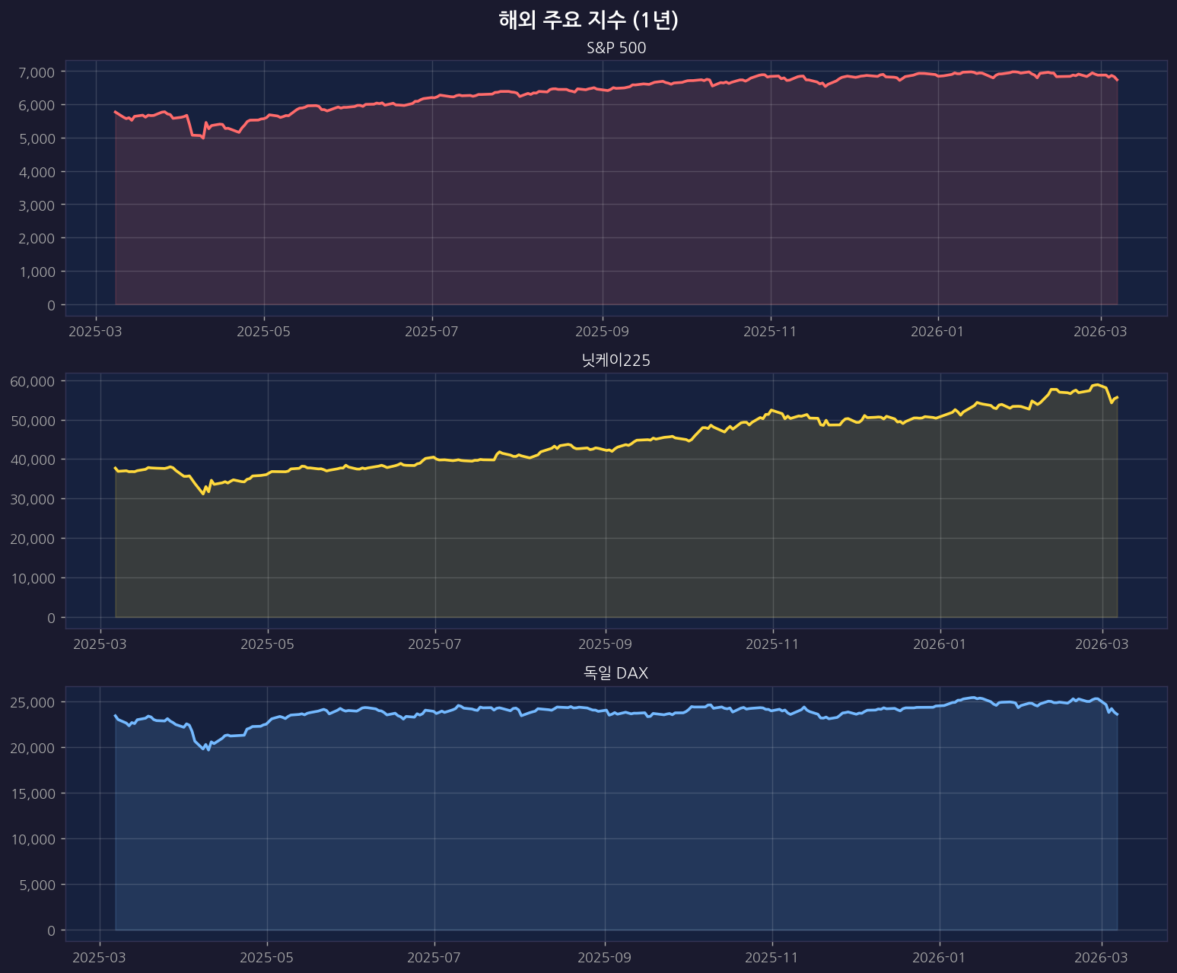Click the 2026-03 date tick under DAX chart

(1102, 957)
